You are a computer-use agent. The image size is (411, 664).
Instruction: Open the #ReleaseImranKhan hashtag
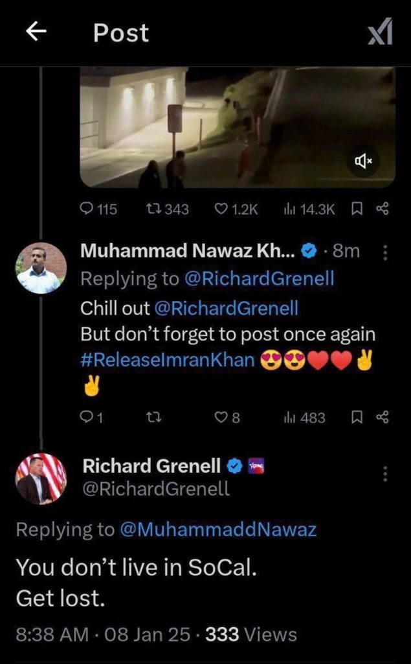(x=168, y=361)
